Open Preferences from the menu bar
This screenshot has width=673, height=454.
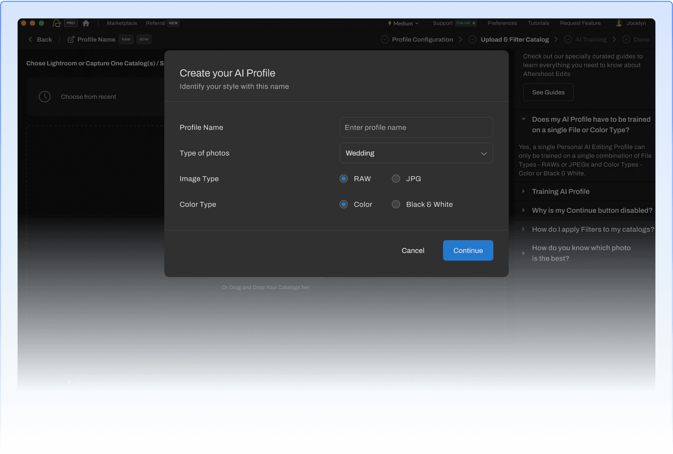point(502,23)
